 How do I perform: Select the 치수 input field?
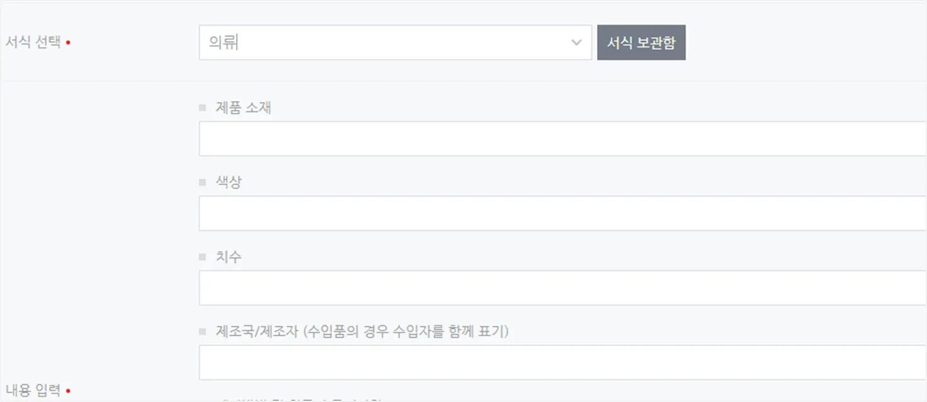tap(563, 288)
